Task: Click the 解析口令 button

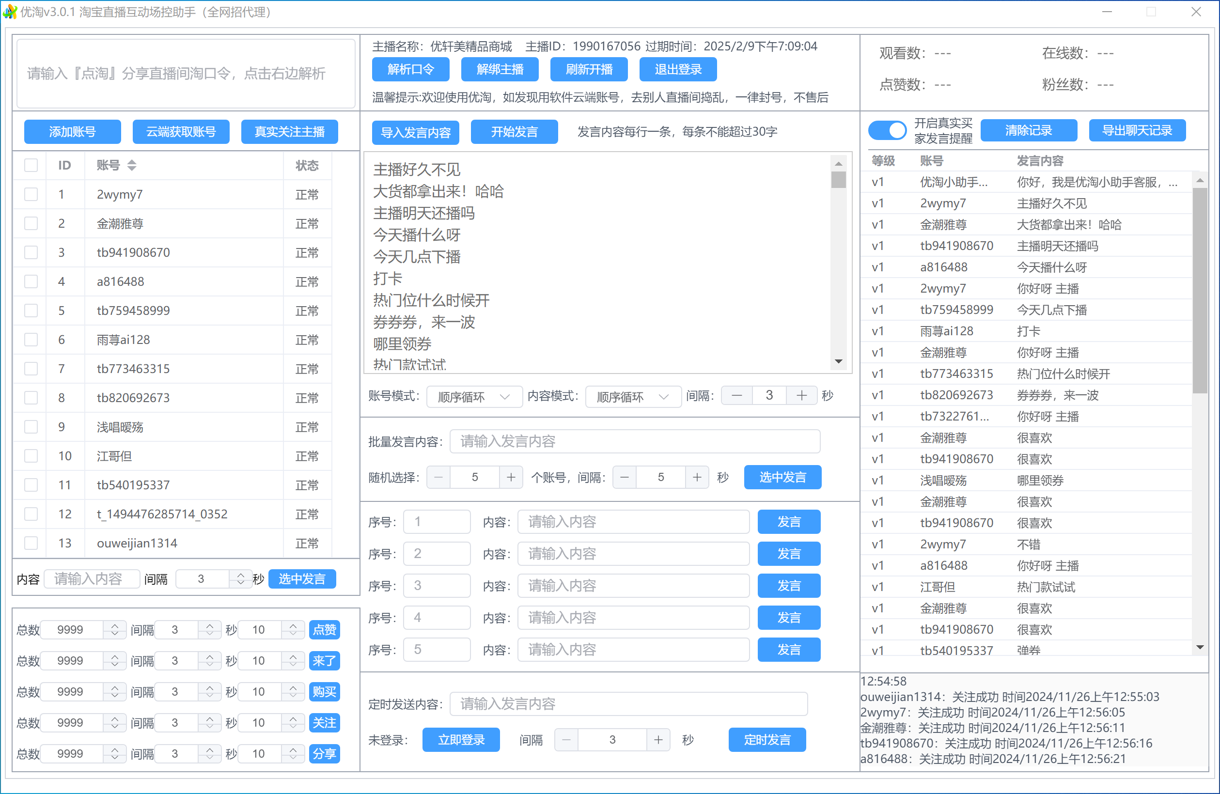Action: point(410,69)
